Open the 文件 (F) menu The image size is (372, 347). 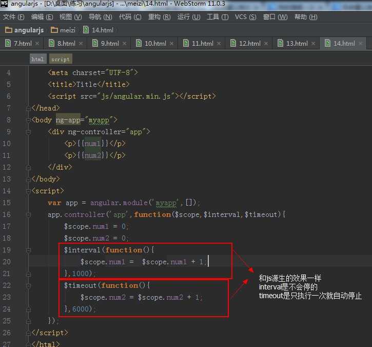pos(14,17)
